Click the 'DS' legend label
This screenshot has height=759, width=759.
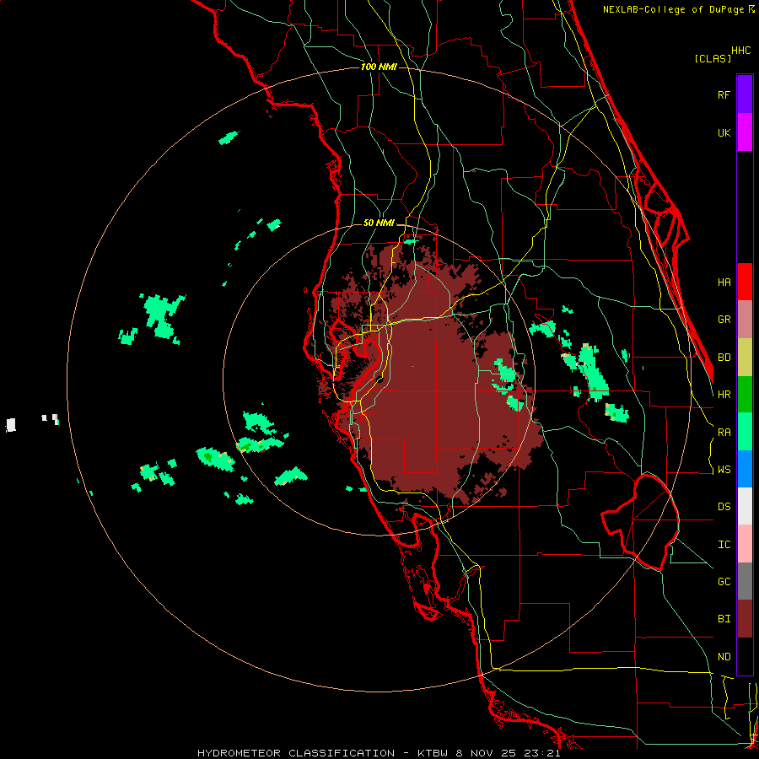tap(724, 507)
